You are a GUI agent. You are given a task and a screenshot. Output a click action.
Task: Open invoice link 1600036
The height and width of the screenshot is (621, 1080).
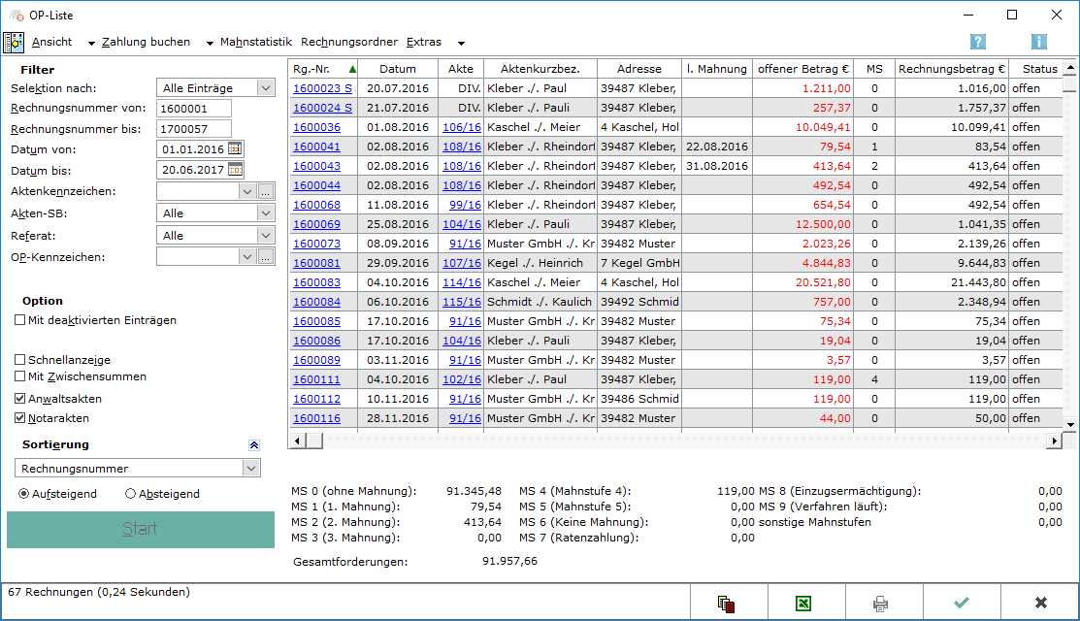pyautogui.click(x=317, y=127)
